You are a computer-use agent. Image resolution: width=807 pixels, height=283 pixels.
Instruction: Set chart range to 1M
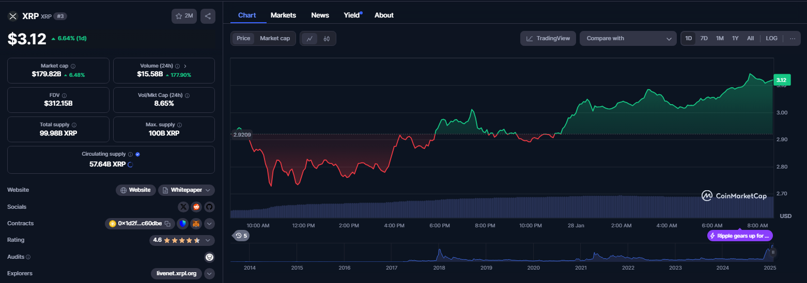pos(720,38)
